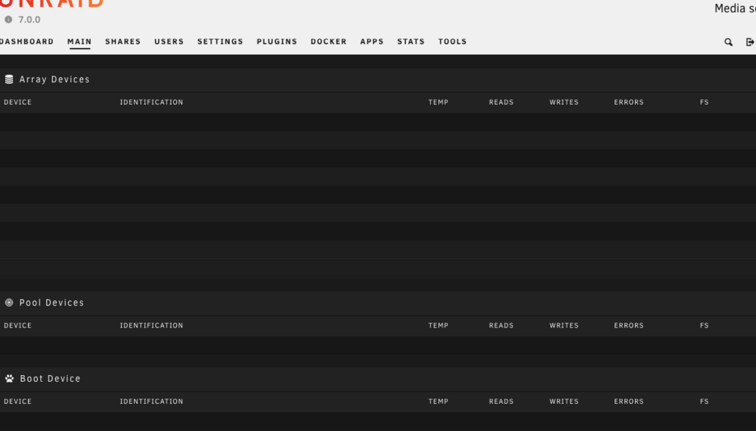
Task: Click the Reads header under Array Devices
Action: (x=501, y=102)
